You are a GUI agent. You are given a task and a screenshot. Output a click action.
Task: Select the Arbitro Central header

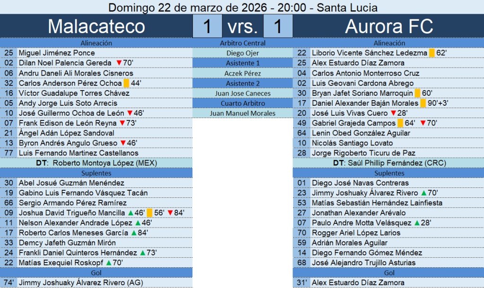tap(243, 43)
